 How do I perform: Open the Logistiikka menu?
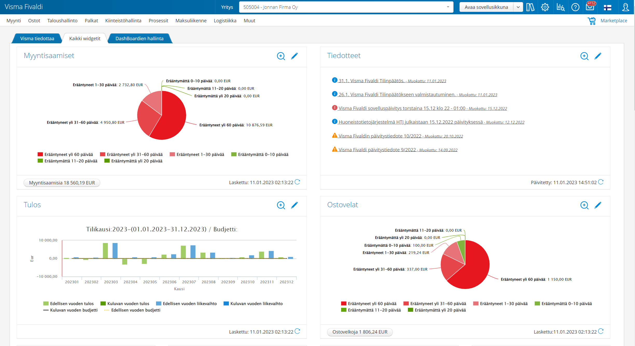coord(225,21)
